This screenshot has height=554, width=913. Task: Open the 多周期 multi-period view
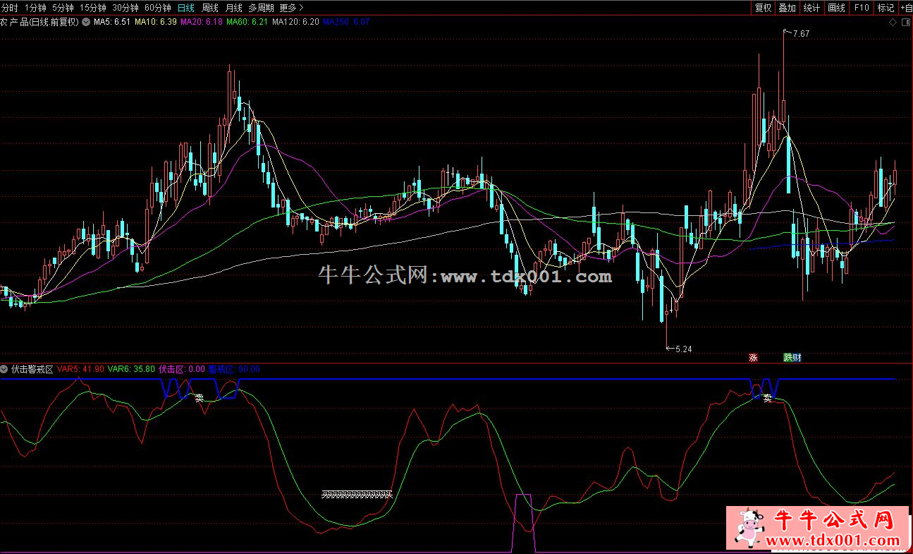(x=261, y=8)
